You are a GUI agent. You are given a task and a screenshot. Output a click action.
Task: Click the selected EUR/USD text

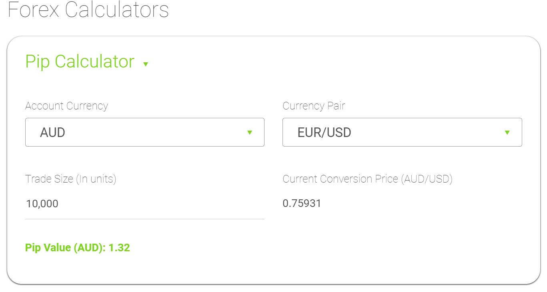pos(324,133)
